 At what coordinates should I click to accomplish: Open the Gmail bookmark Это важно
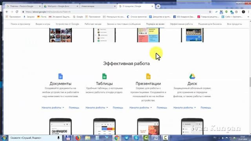pos(60,16)
